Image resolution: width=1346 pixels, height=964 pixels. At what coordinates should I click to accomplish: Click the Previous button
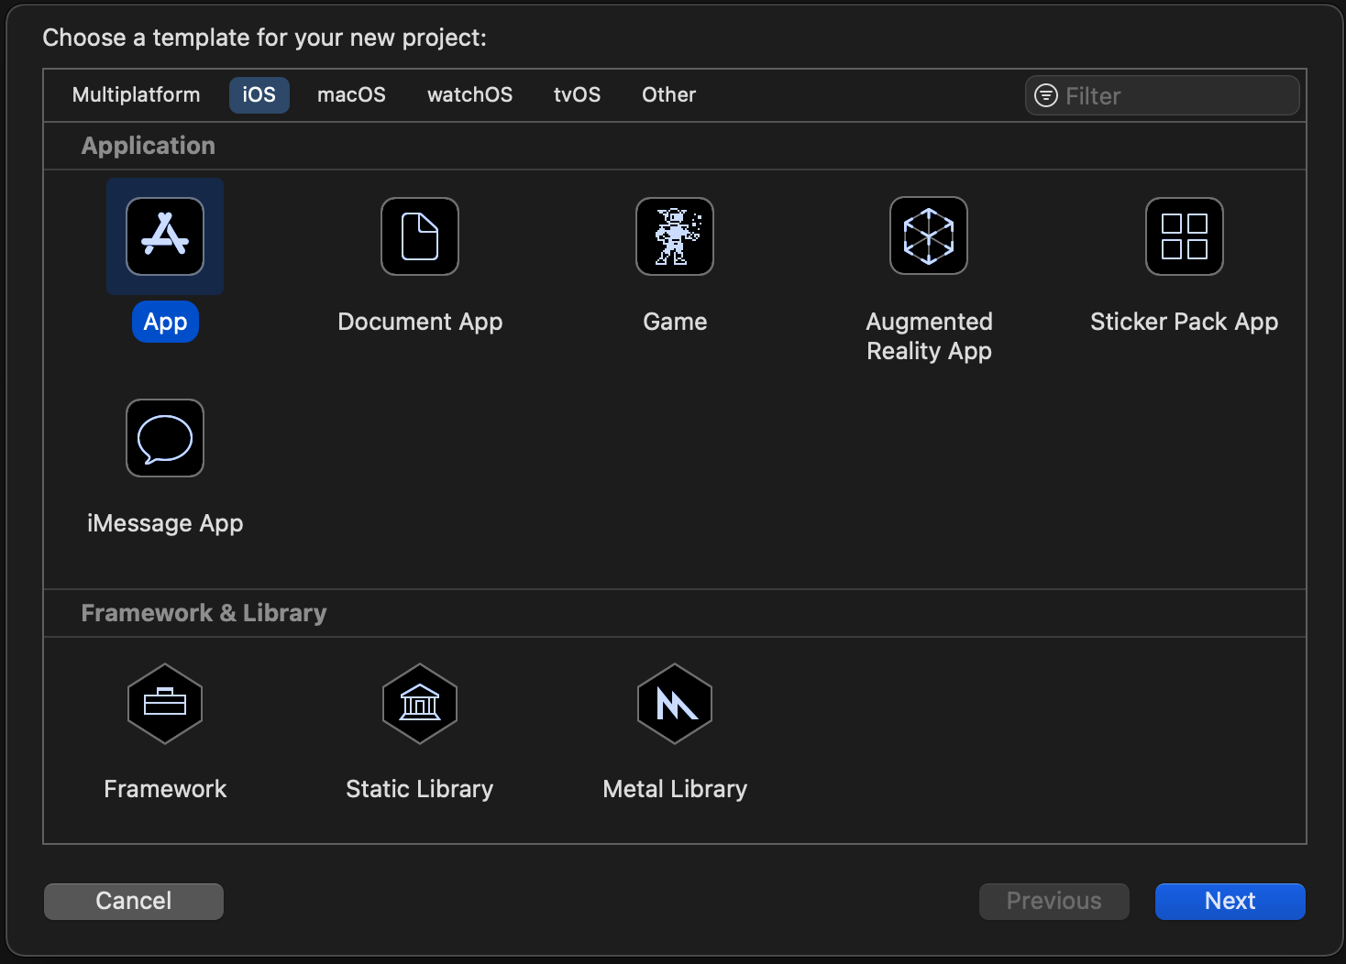pos(1054,901)
